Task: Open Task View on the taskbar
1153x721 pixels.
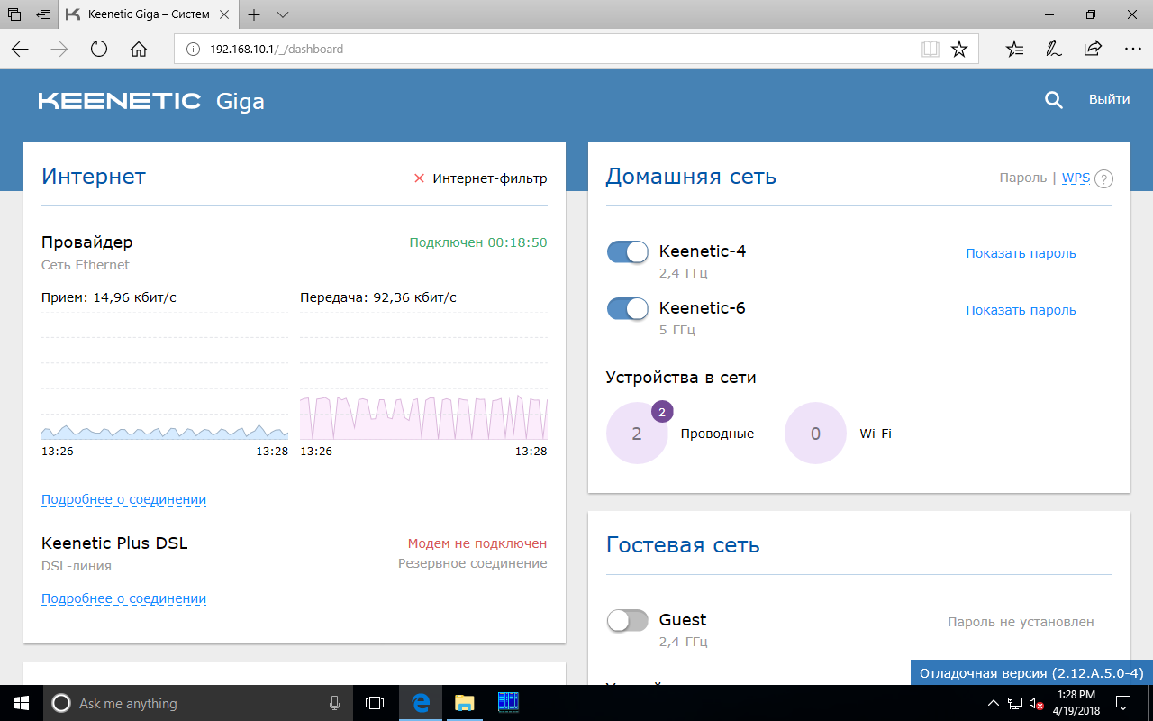Action: [375, 703]
